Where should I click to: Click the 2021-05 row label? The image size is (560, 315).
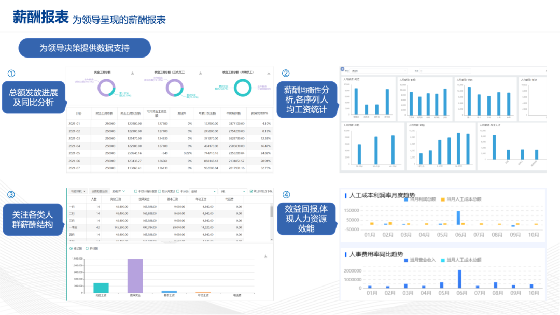coord(74,153)
